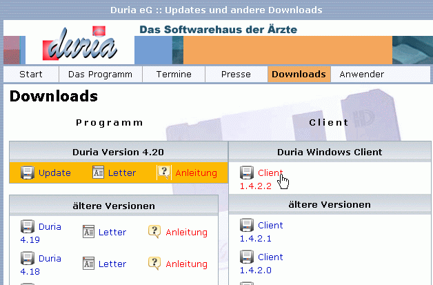
Task: Download Client 1.4.2.1
Action: [x=261, y=232]
